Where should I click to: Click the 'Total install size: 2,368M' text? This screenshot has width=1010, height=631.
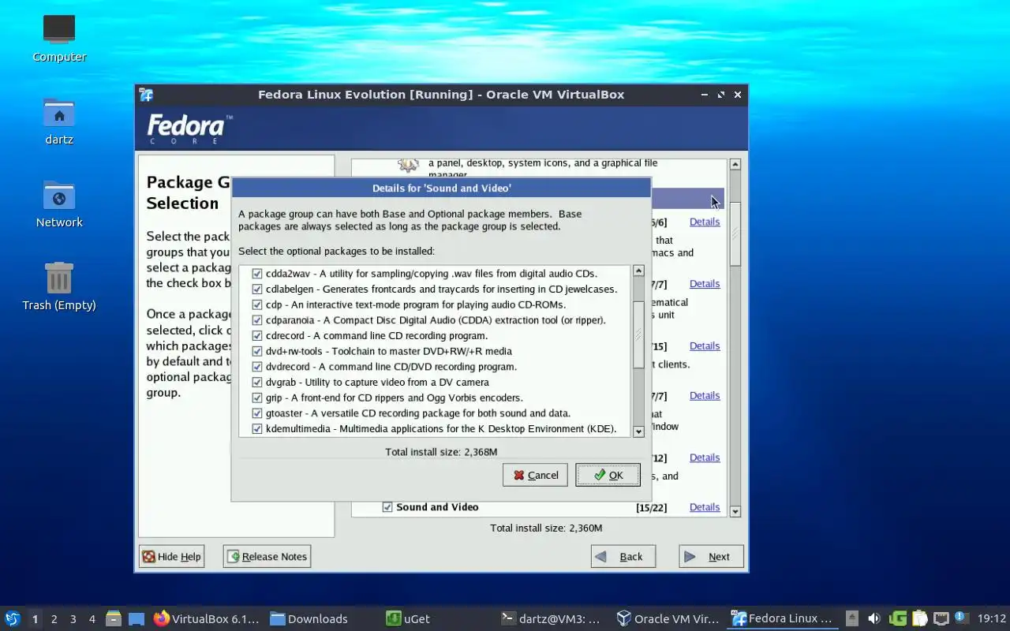tap(441, 452)
